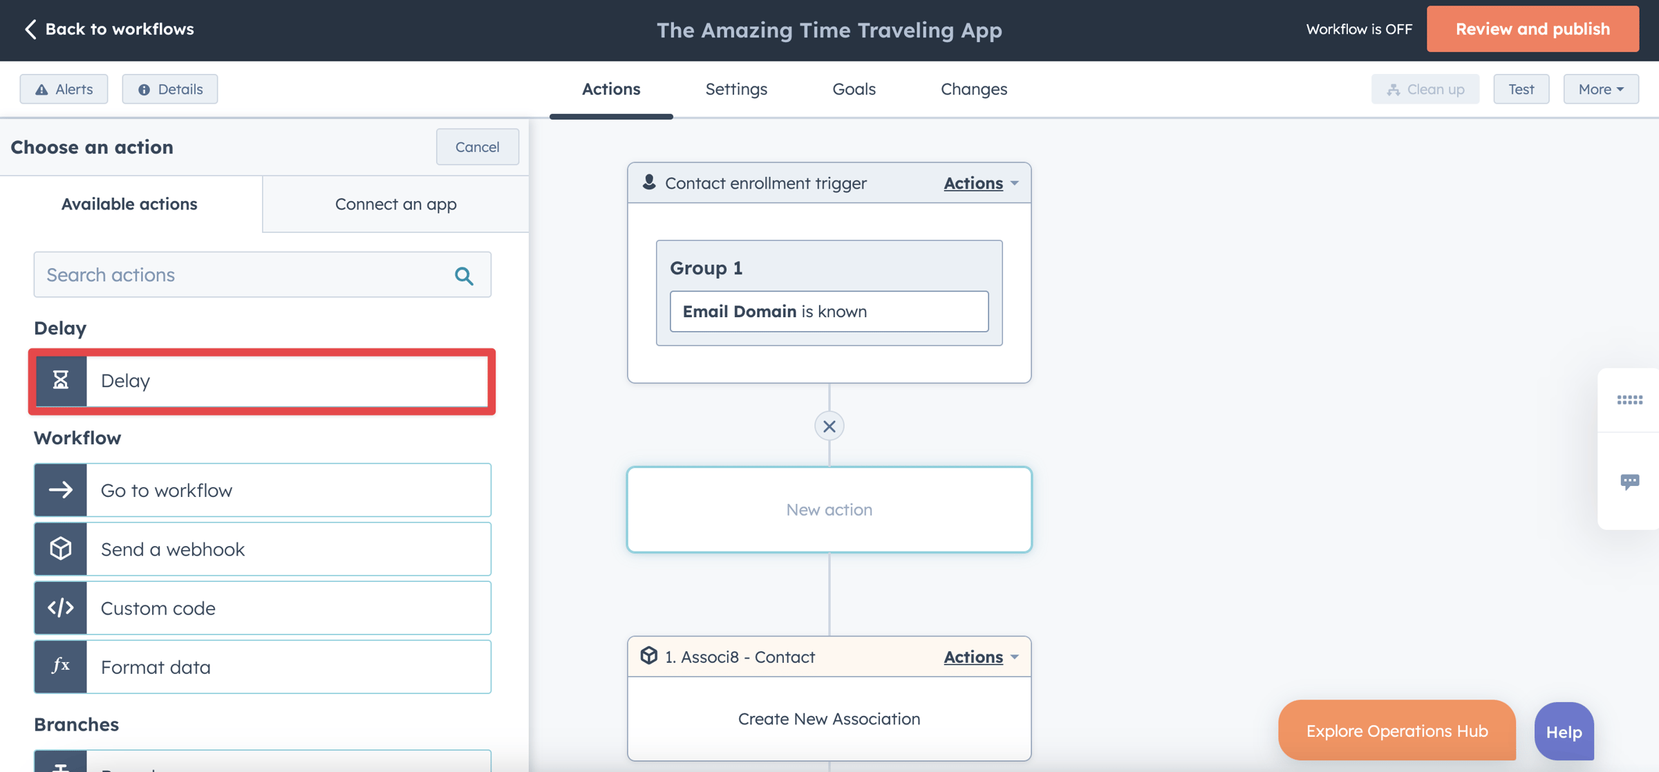Screen dimensions: 1659x772
Task: Remove the node with the X button
Action: pyautogui.click(x=829, y=426)
